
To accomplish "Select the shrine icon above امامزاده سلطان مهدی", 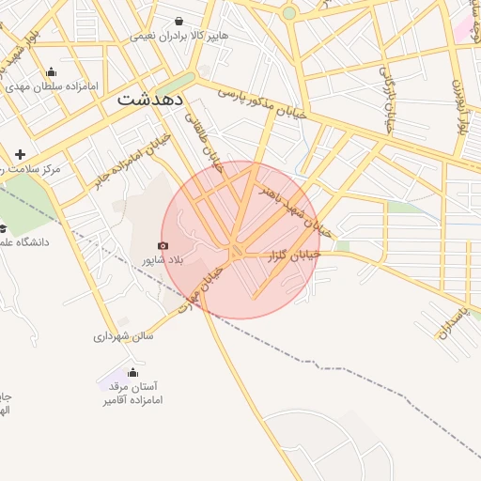I will pyautogui.click(x=51, y=72).
